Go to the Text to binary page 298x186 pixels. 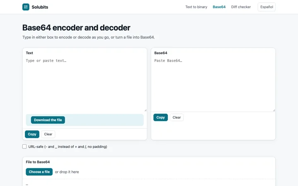coord(196,7)
